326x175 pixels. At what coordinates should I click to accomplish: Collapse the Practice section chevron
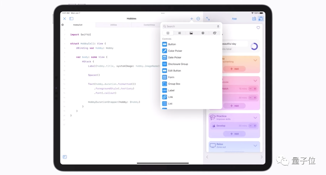[255, 118]
